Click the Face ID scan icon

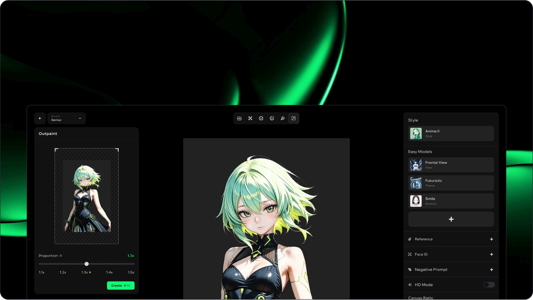coord(410,254)
